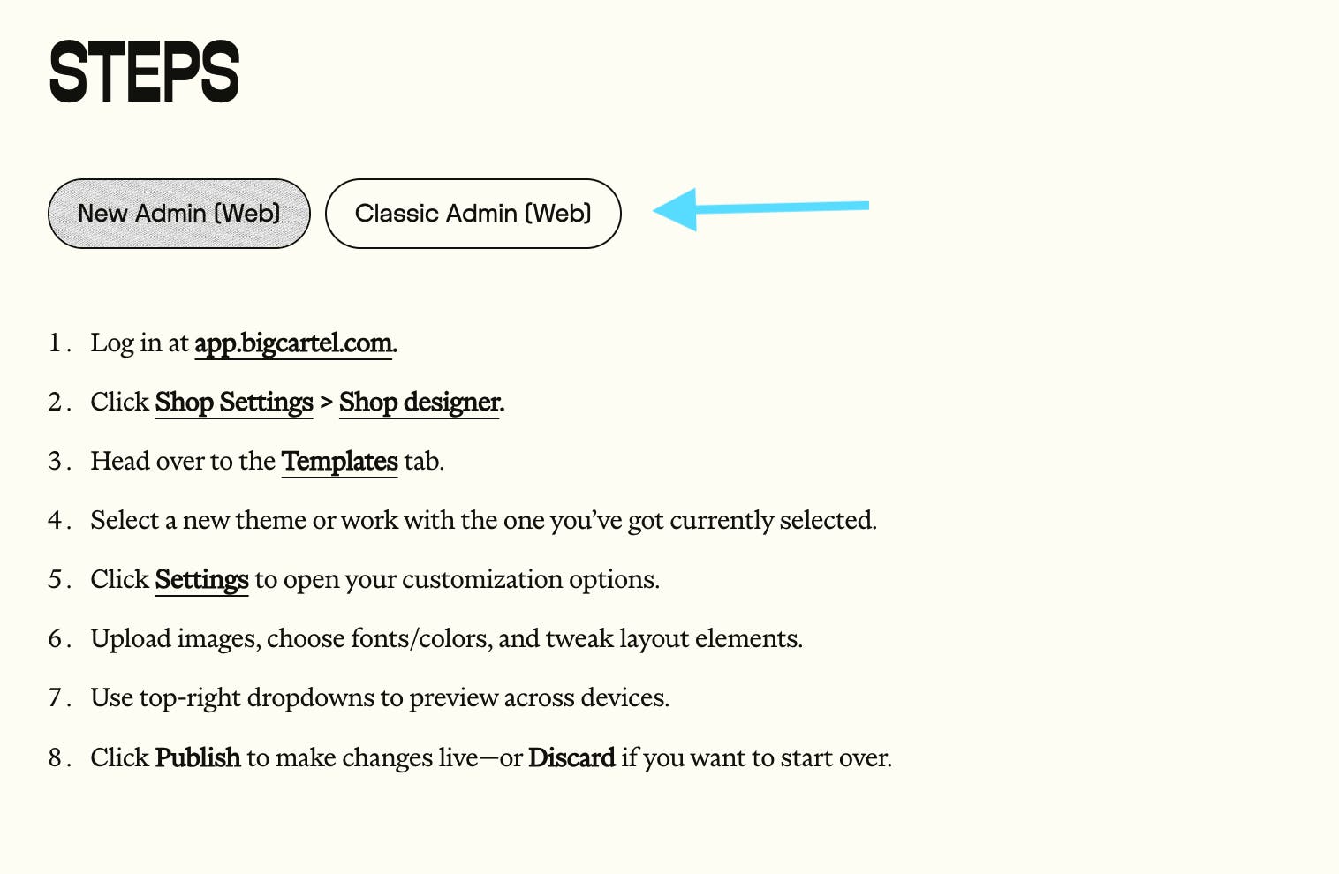
Task: Follow the Shop Settings link
Action: click(x=233, y=403)
